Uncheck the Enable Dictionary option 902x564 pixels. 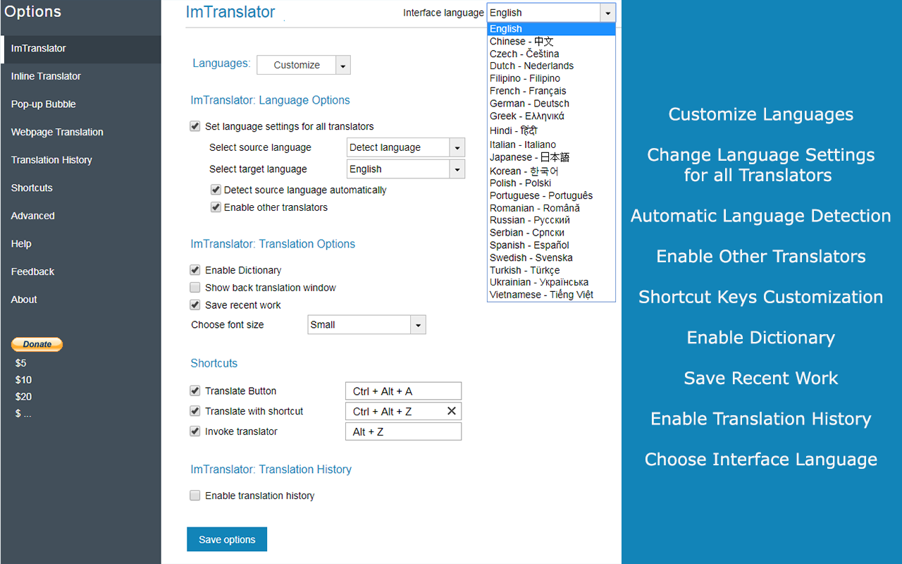point(195,270)
